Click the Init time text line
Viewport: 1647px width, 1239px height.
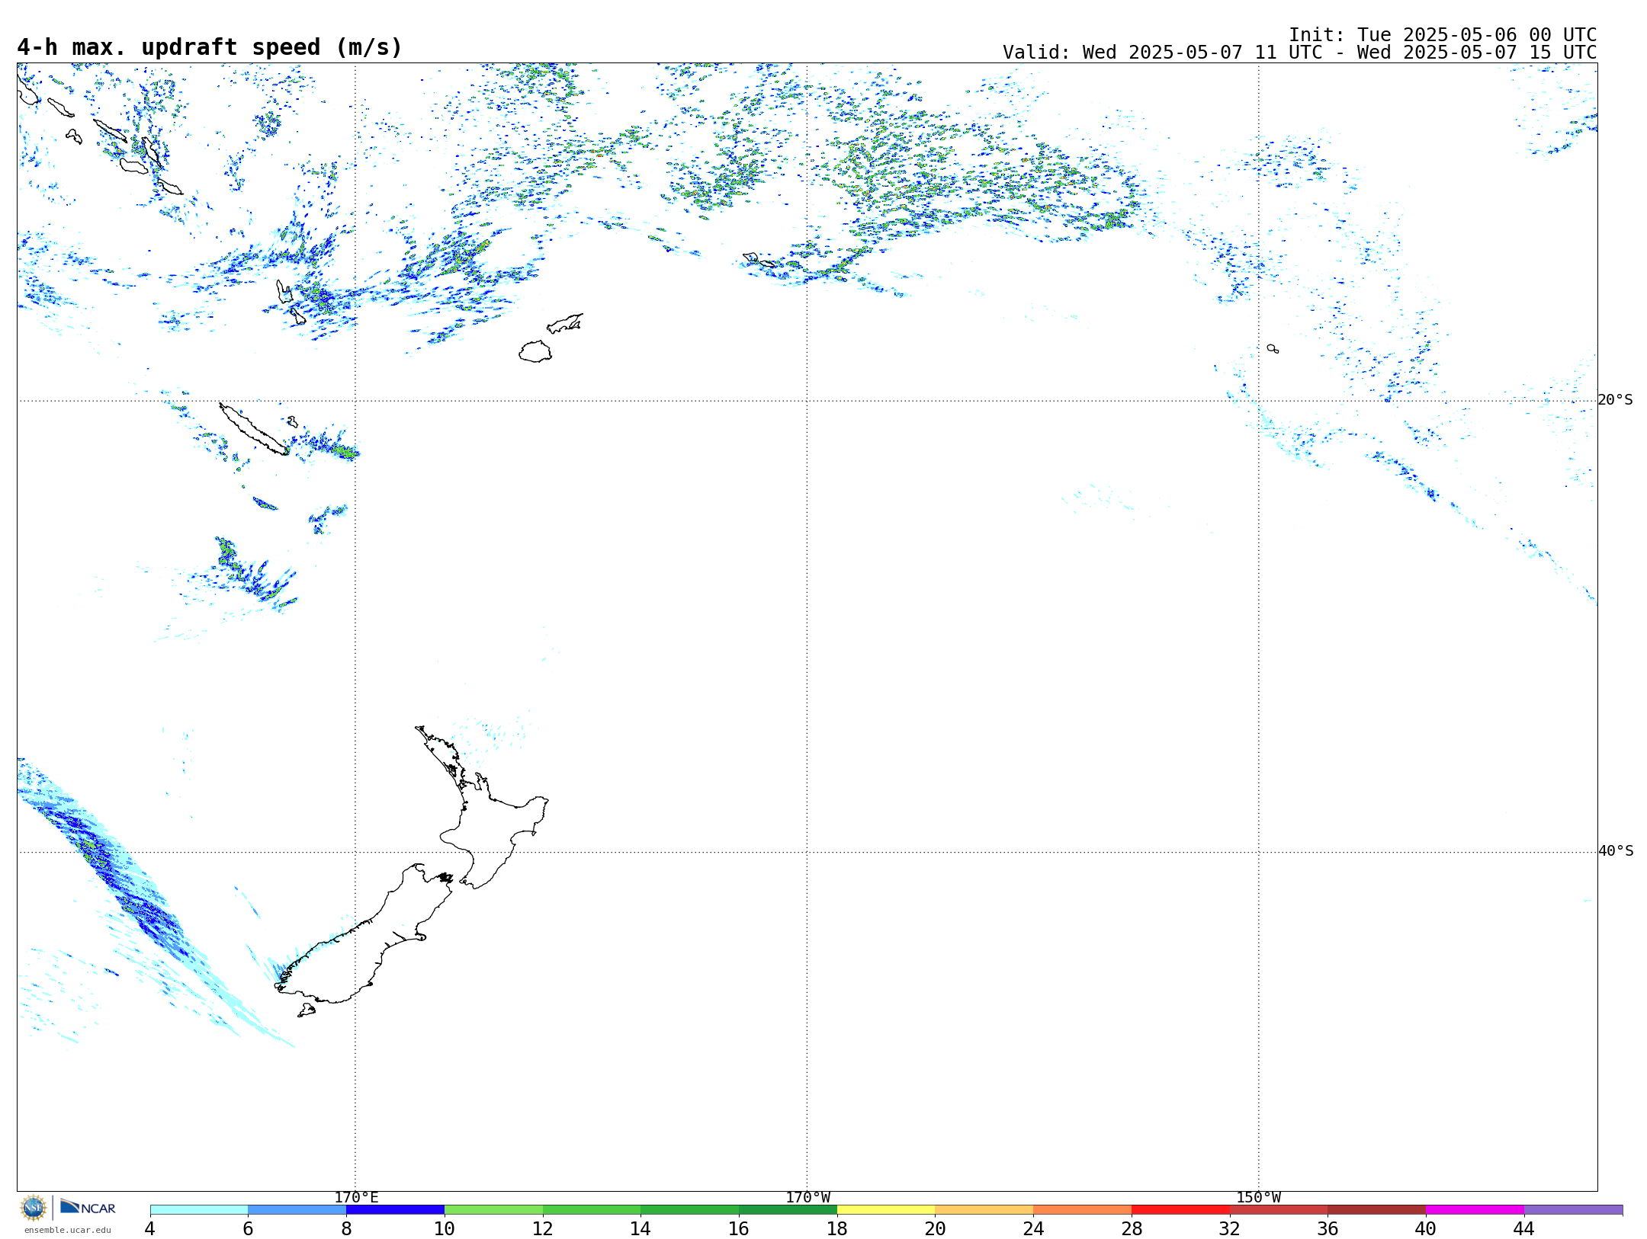1443,35
